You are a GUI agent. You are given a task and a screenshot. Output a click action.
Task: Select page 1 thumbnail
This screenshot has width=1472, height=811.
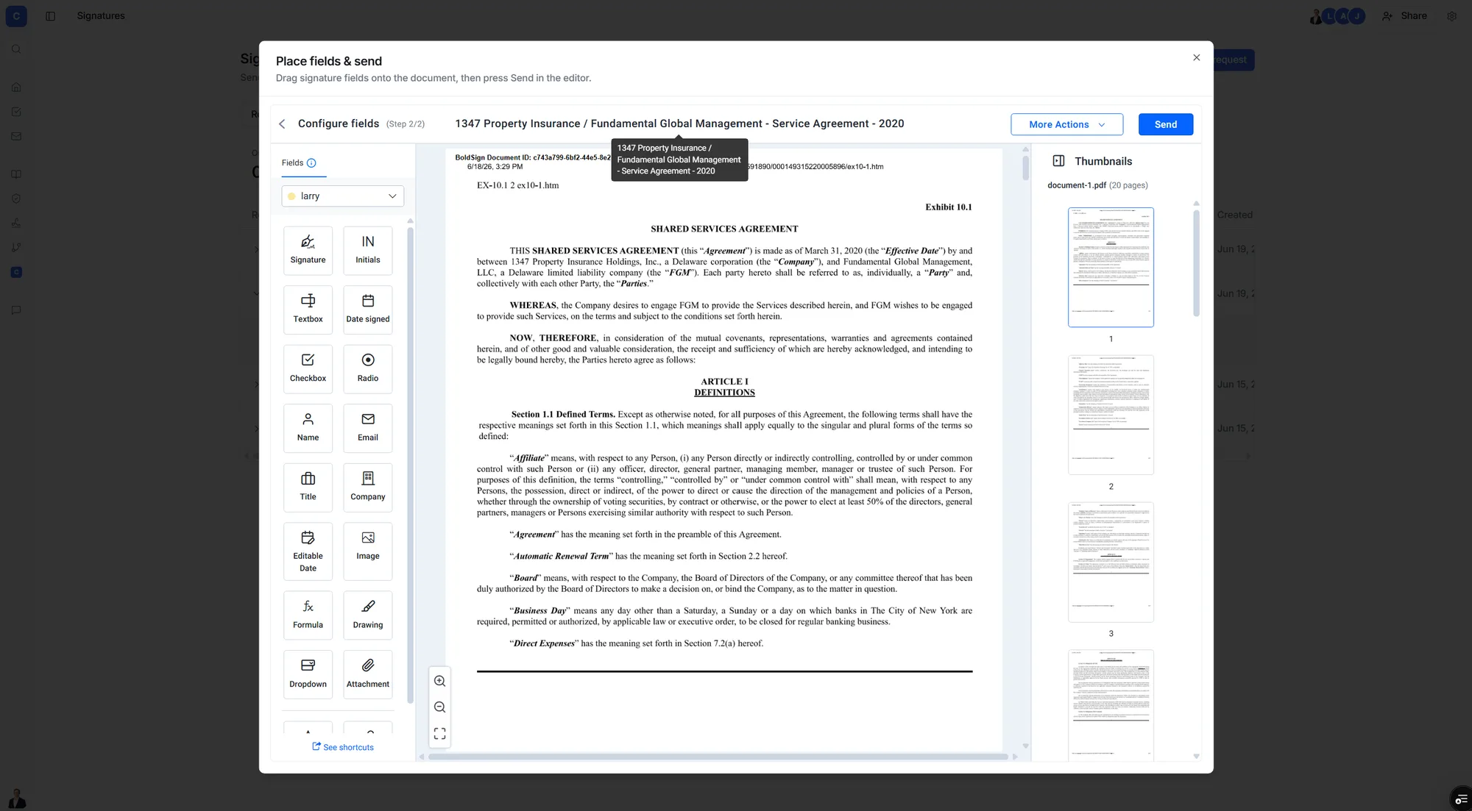(x=1111, y=268)
